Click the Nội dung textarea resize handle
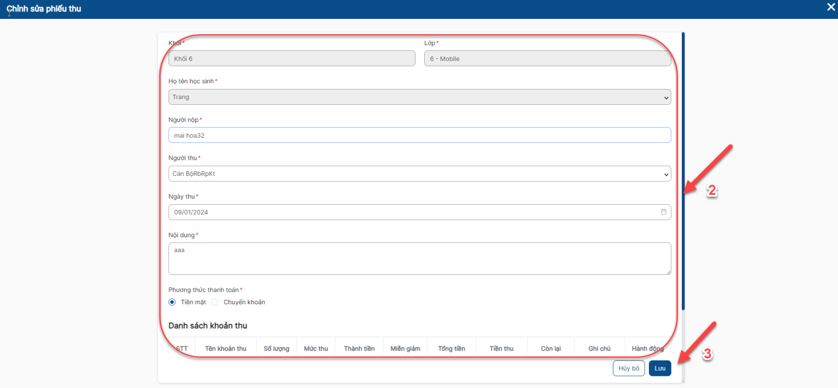 point(668,272)
